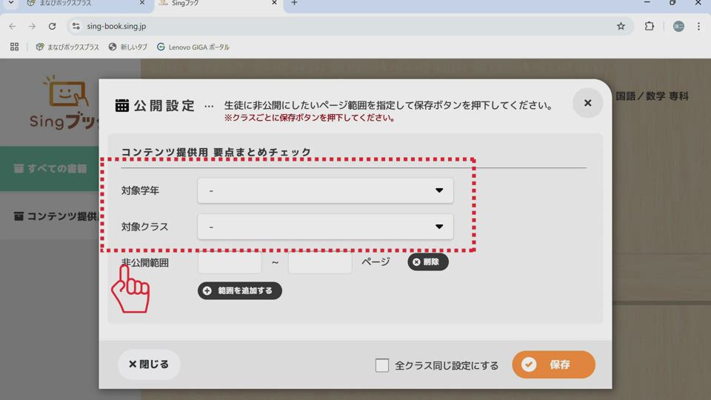Reload the page
711x400 pixels.
(x=52, y=26)
